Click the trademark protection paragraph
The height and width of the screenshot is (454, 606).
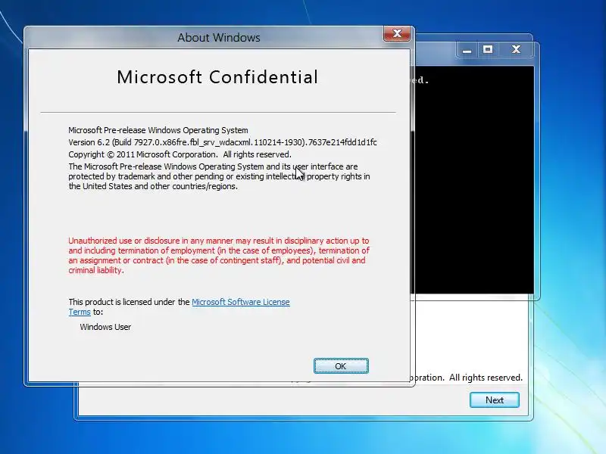click(219, 176)
